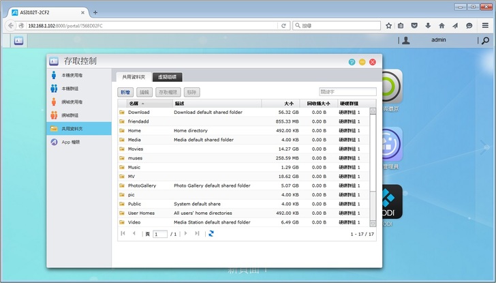
Task: Open 本機使用者 in the sidebar
Action: [x=72, y=75]
